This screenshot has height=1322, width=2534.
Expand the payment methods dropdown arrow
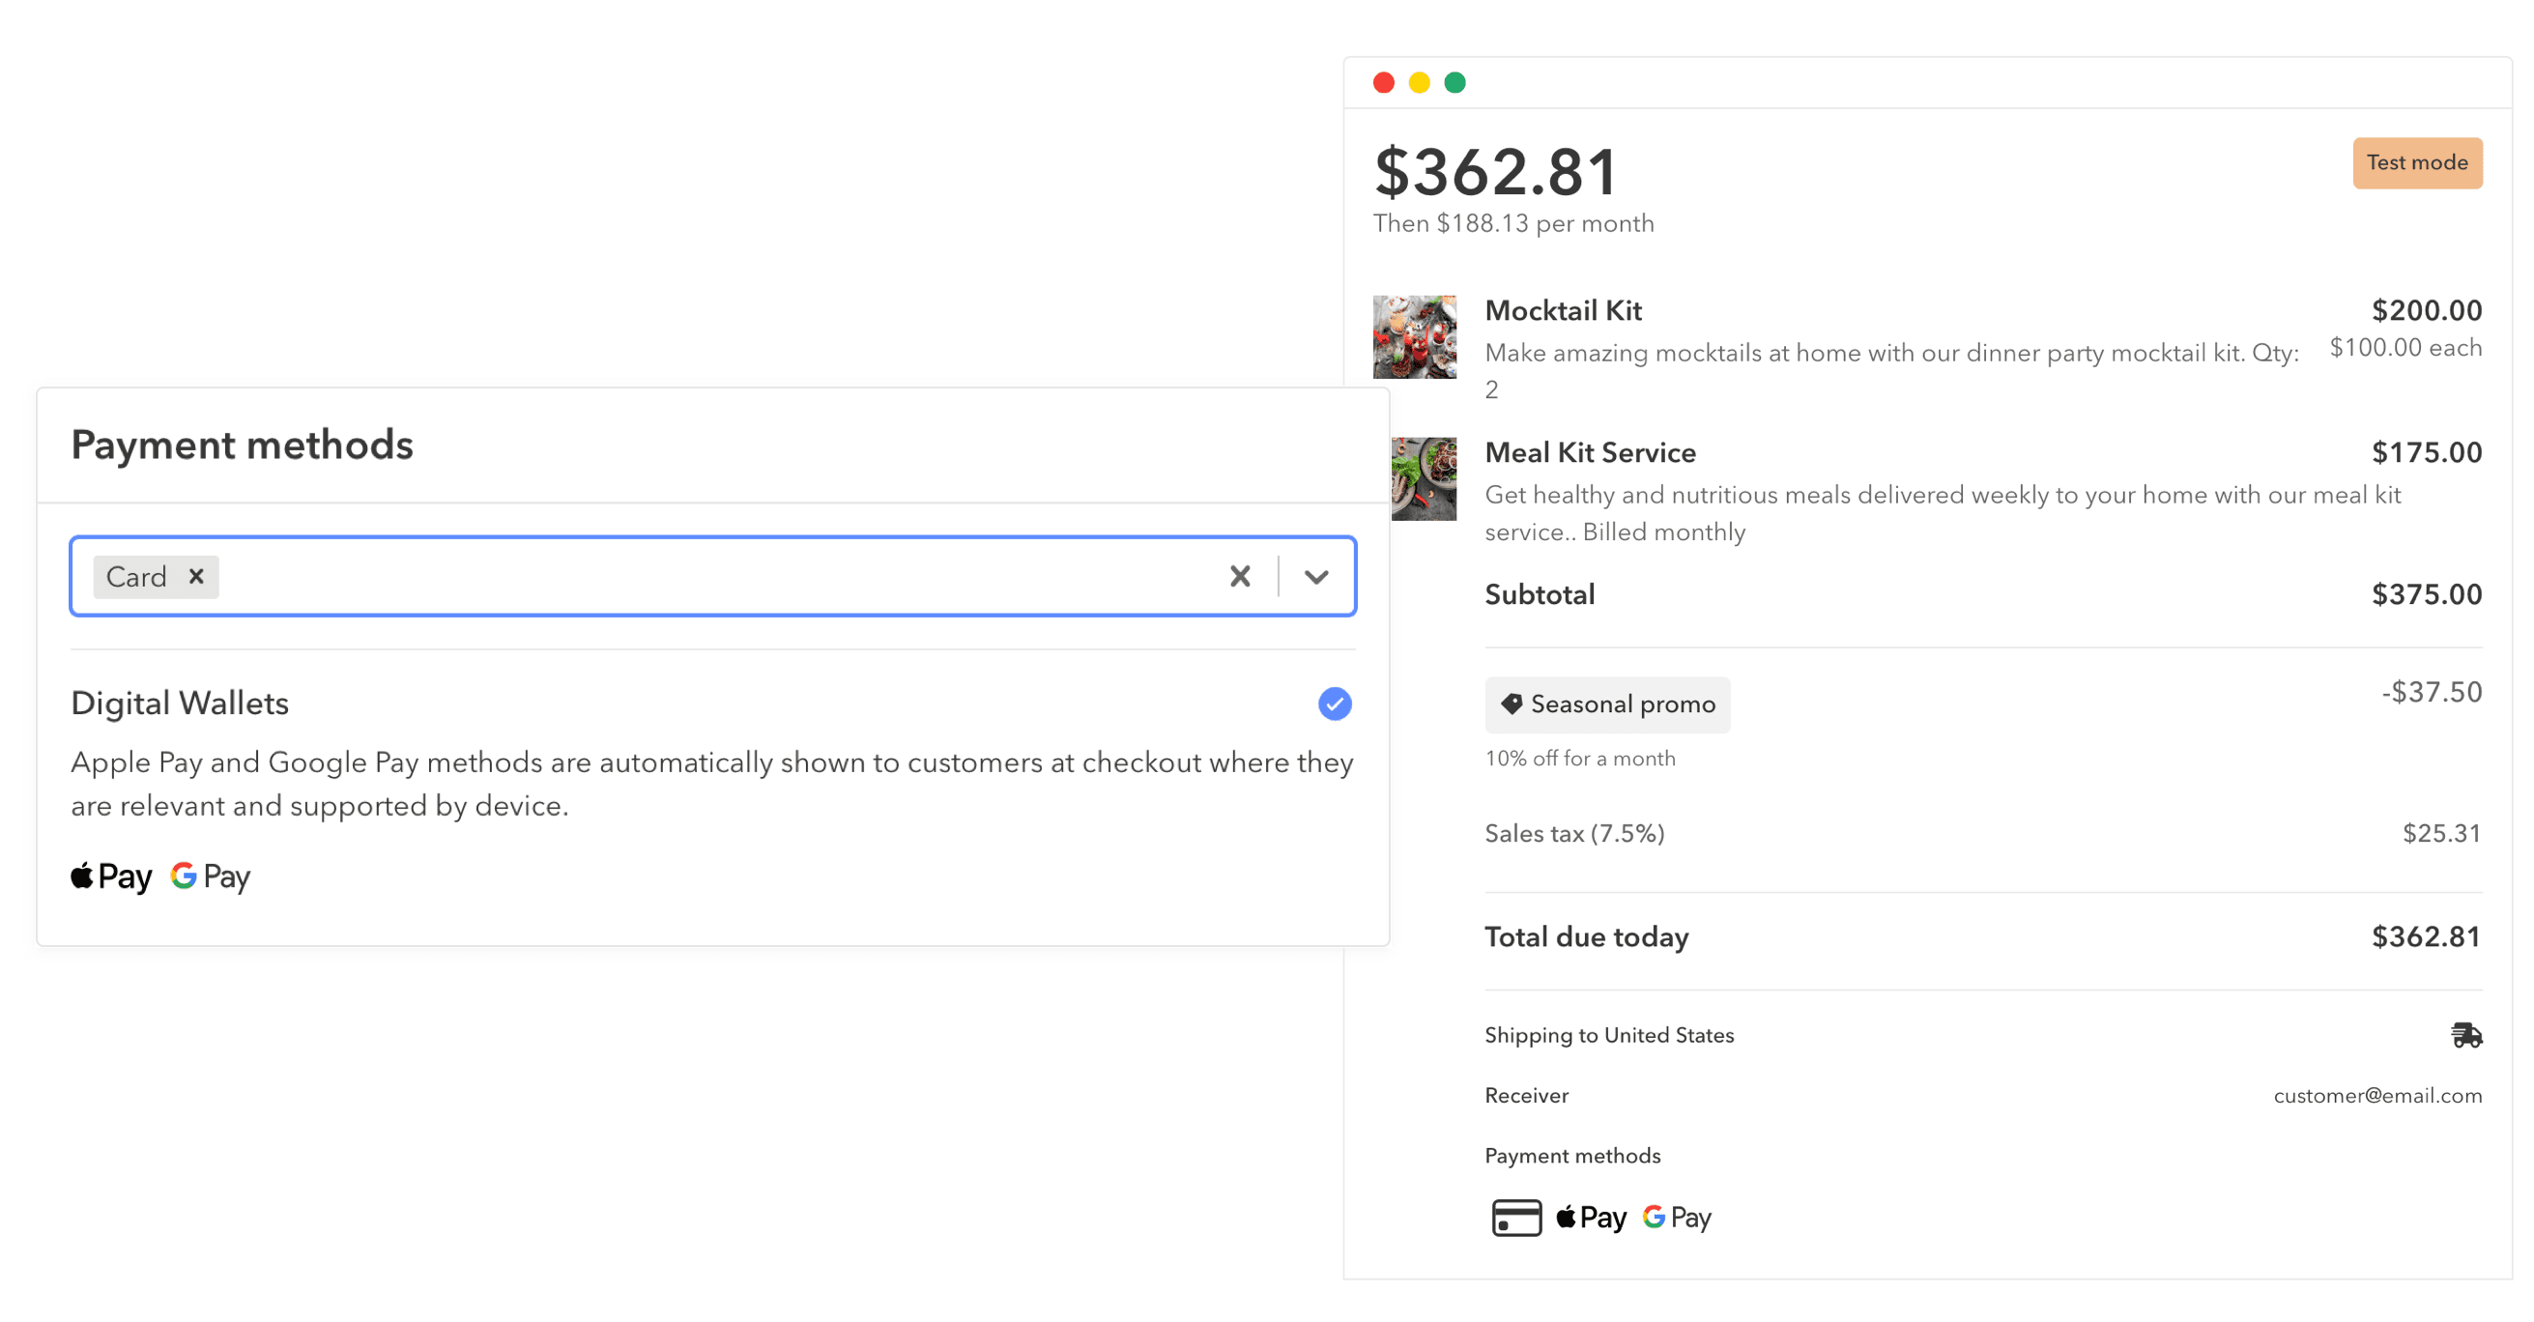[1316, 576]
